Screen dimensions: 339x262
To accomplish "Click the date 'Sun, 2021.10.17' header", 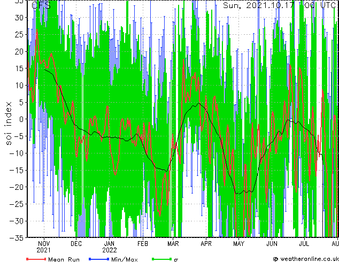I will (259, 5).
